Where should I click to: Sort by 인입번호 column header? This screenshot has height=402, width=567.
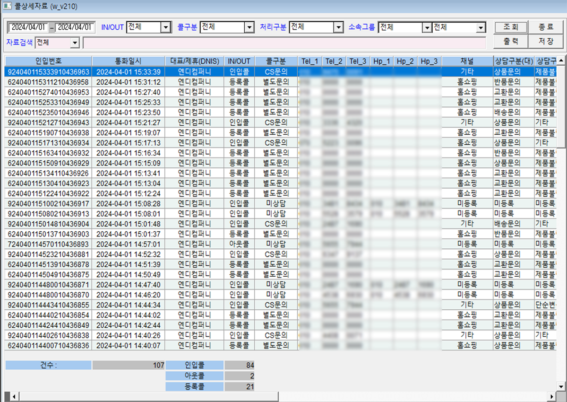pos(48,61)
